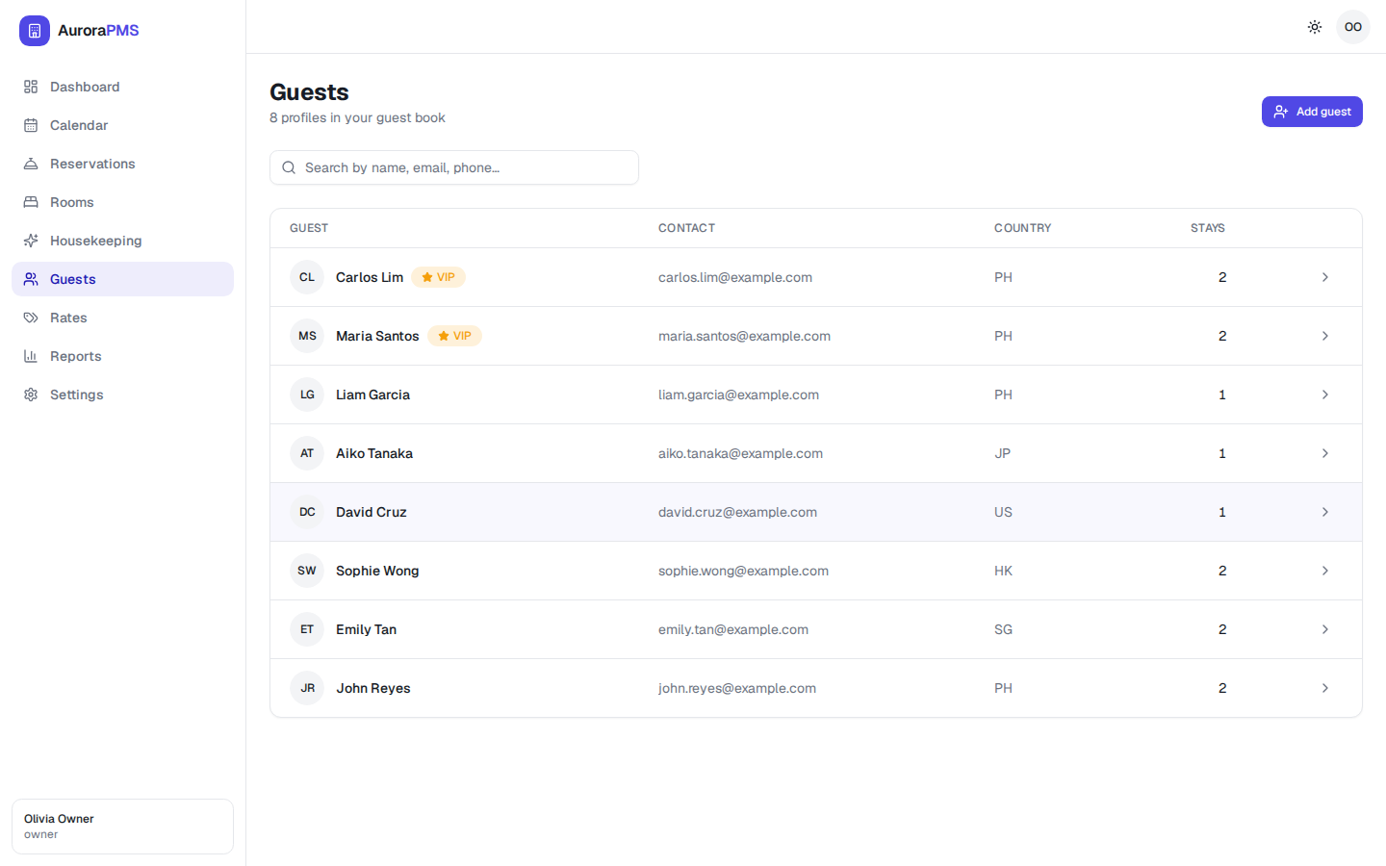The width and height of the screenshot is (1386, 866).
Task: Select guest name Carlos Lim
Action: pos(370,277)
